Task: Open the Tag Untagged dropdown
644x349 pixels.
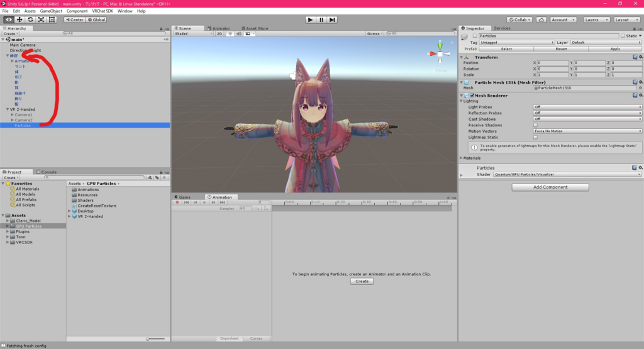Action: (517, 42)
